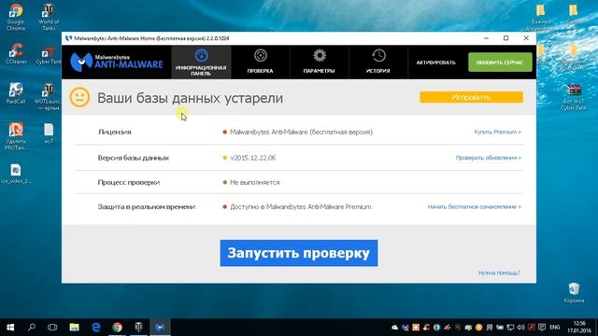
Task: Open the Windows Start menu
Action: pyautogui.click(x=10, y=328)
